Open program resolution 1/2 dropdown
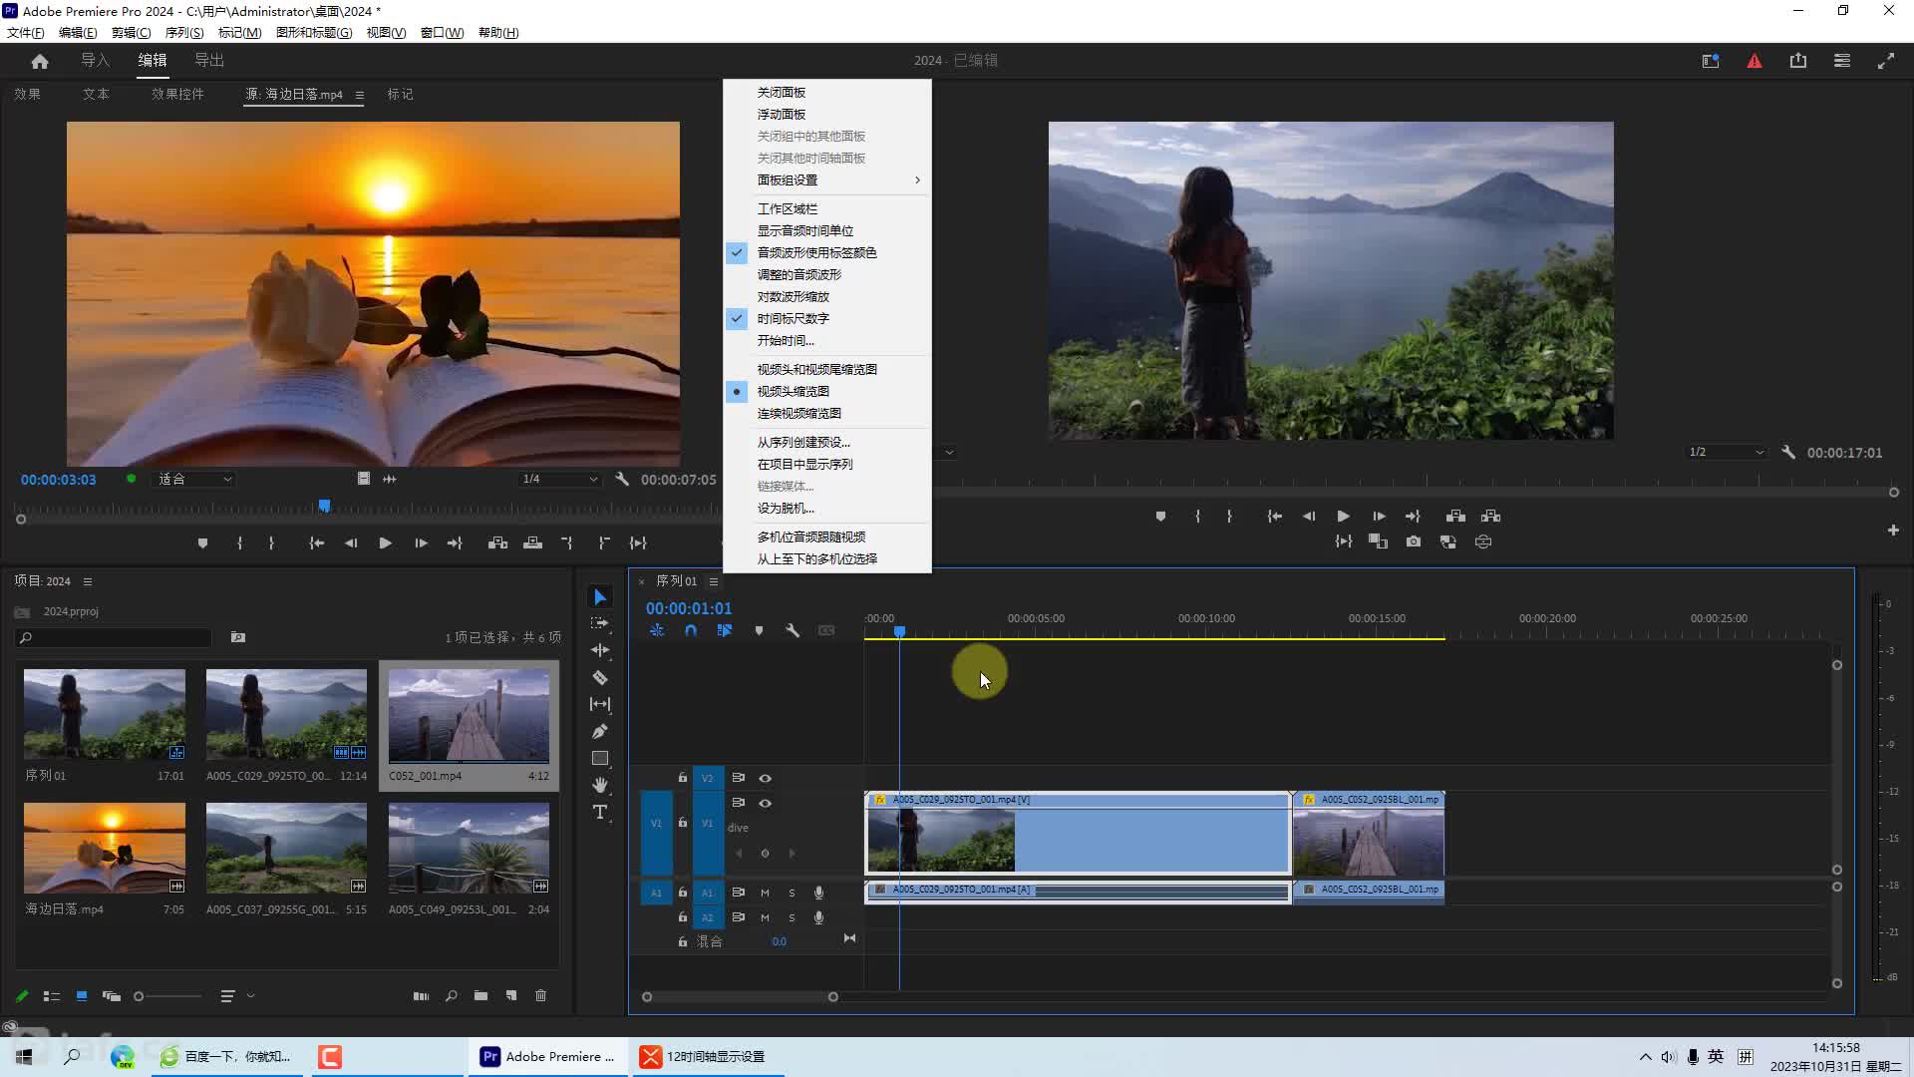 pyautogui.click(x=1726, y=452)
